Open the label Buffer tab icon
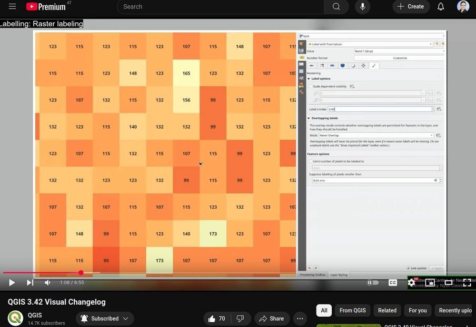This screenshot has height=327, width=476. click(x=332, y=66)
